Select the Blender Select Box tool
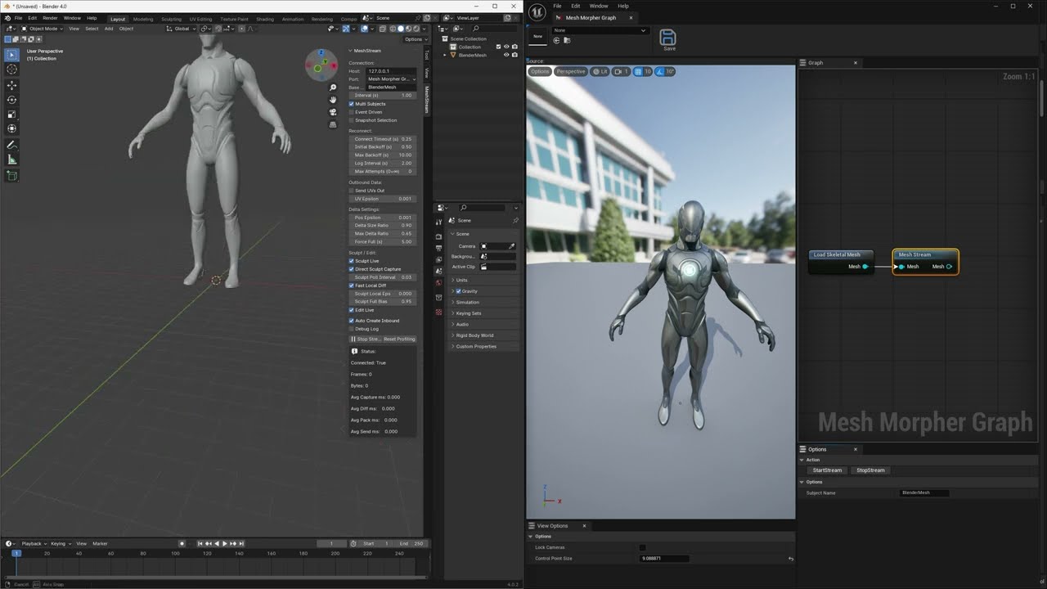Viewport: 1047px width, 589px height. 12,55
